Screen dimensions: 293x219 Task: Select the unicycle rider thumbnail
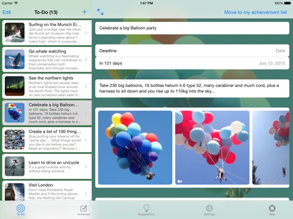(15, 166)
